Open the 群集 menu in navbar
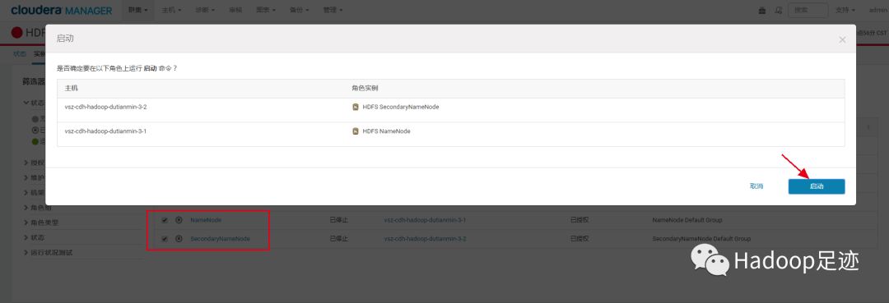 [137, 10]
